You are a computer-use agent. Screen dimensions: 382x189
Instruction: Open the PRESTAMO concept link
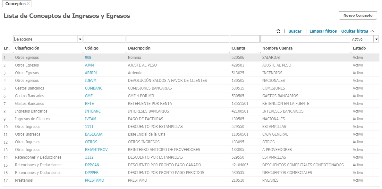point(94,180)
